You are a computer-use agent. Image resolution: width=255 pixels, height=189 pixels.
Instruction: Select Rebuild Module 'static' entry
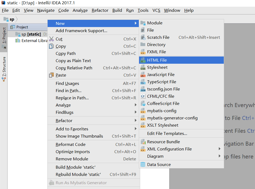click(x=94, y=175)
